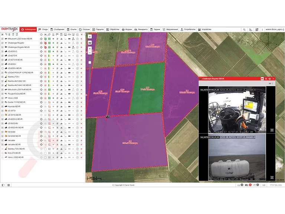Expand cabin camera feed to fullscreen
This screenshot has height=214, width=285.
(x=272, y=130)
